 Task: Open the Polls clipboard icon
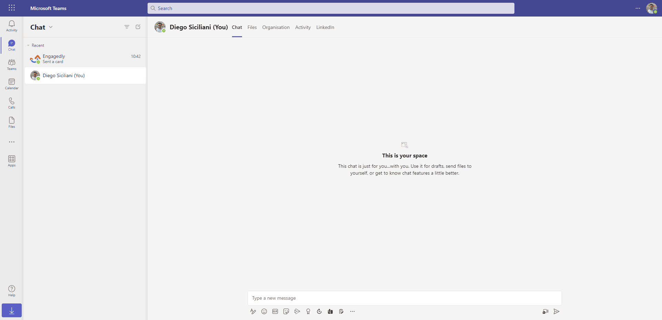(x=341, y=311)
